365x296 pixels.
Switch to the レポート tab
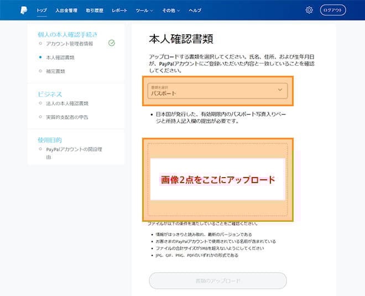pyautogui.click(x=119, y=11)
